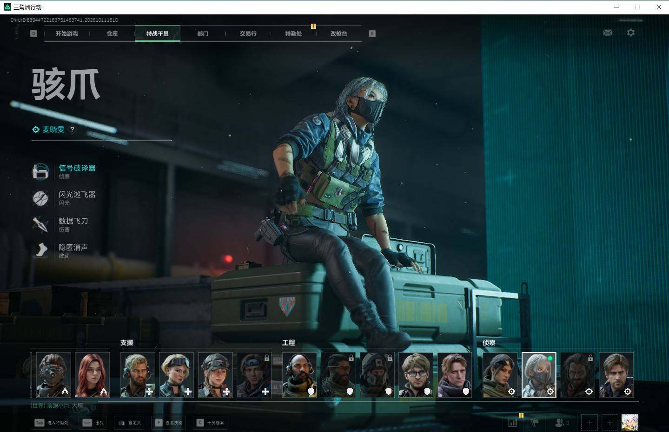This screenshot has width=669, height=432.
Task: Select the 信号破译器 skill icon
Action: (x=40, y=171)
